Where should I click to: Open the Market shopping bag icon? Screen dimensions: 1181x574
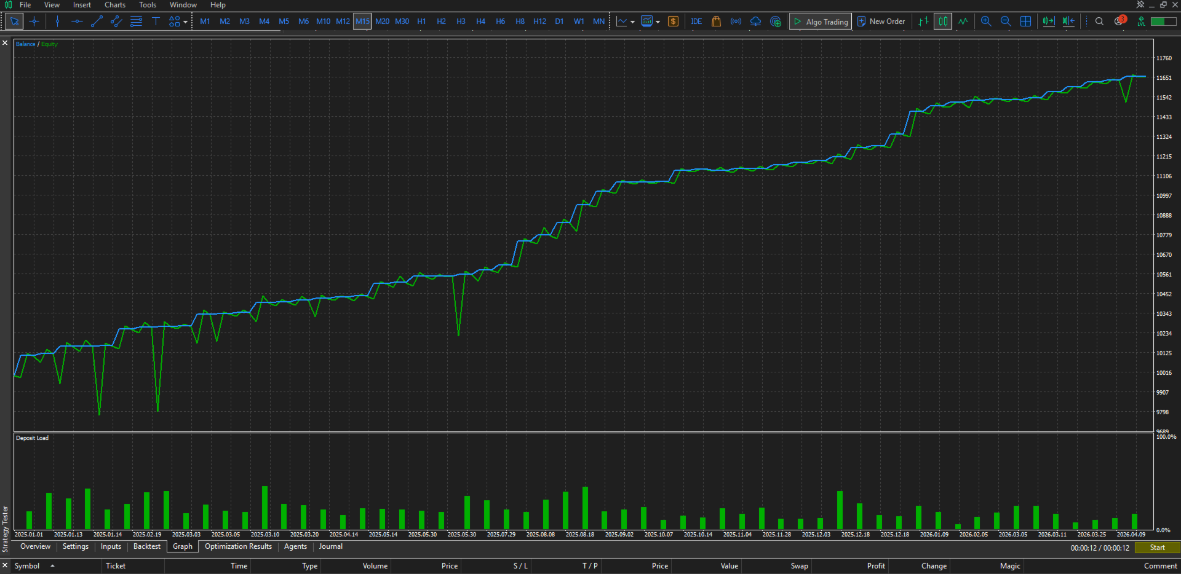(x=716, y=22)
